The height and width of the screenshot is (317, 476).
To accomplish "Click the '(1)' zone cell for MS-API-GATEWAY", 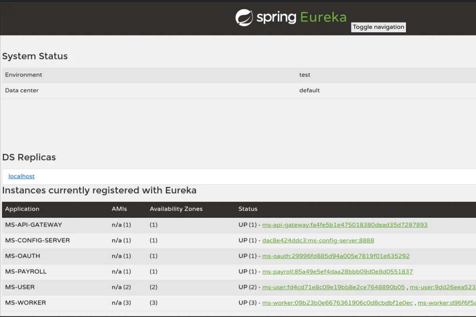I will pos(154,225).
